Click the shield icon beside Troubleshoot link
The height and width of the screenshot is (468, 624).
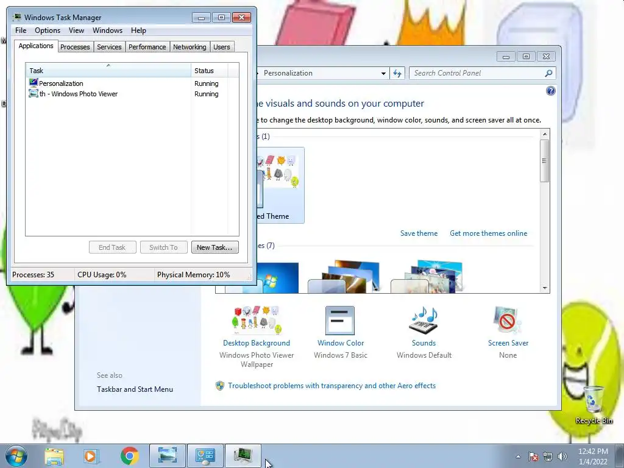(219, 386)
